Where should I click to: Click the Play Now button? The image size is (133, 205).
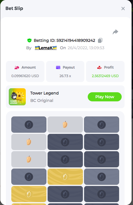105,97
